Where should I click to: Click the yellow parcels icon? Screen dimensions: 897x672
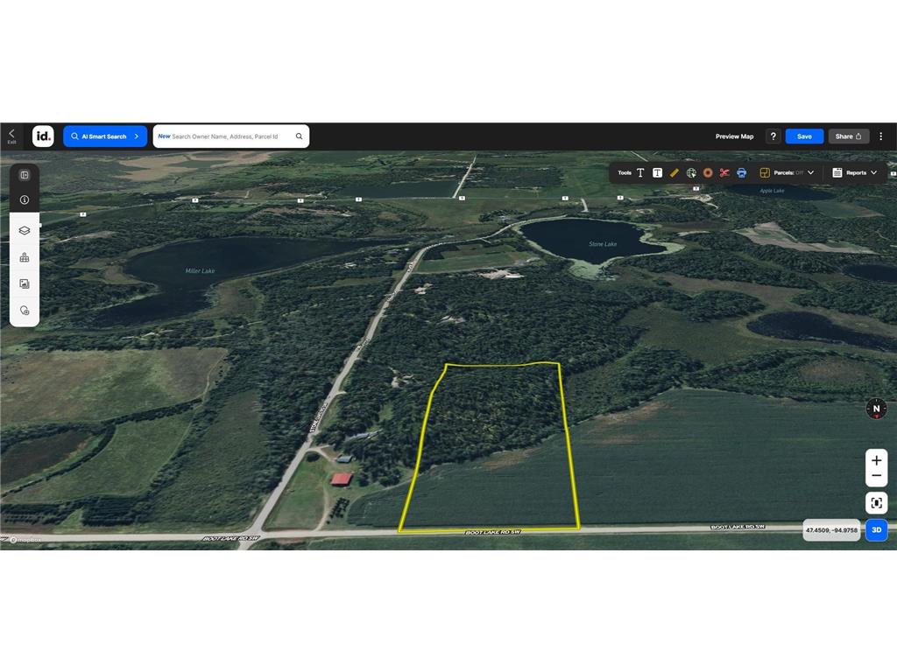[764, 172]
